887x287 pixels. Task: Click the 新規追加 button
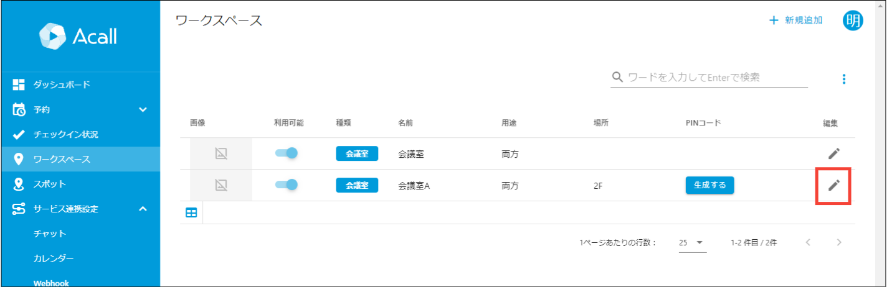coord(796,20)
